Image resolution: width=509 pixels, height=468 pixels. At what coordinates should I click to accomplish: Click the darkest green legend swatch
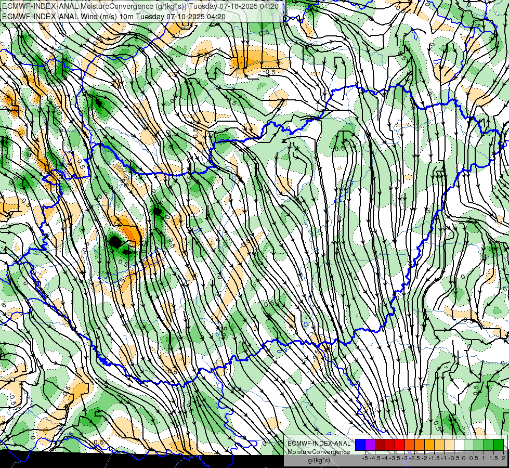point(499,445)
